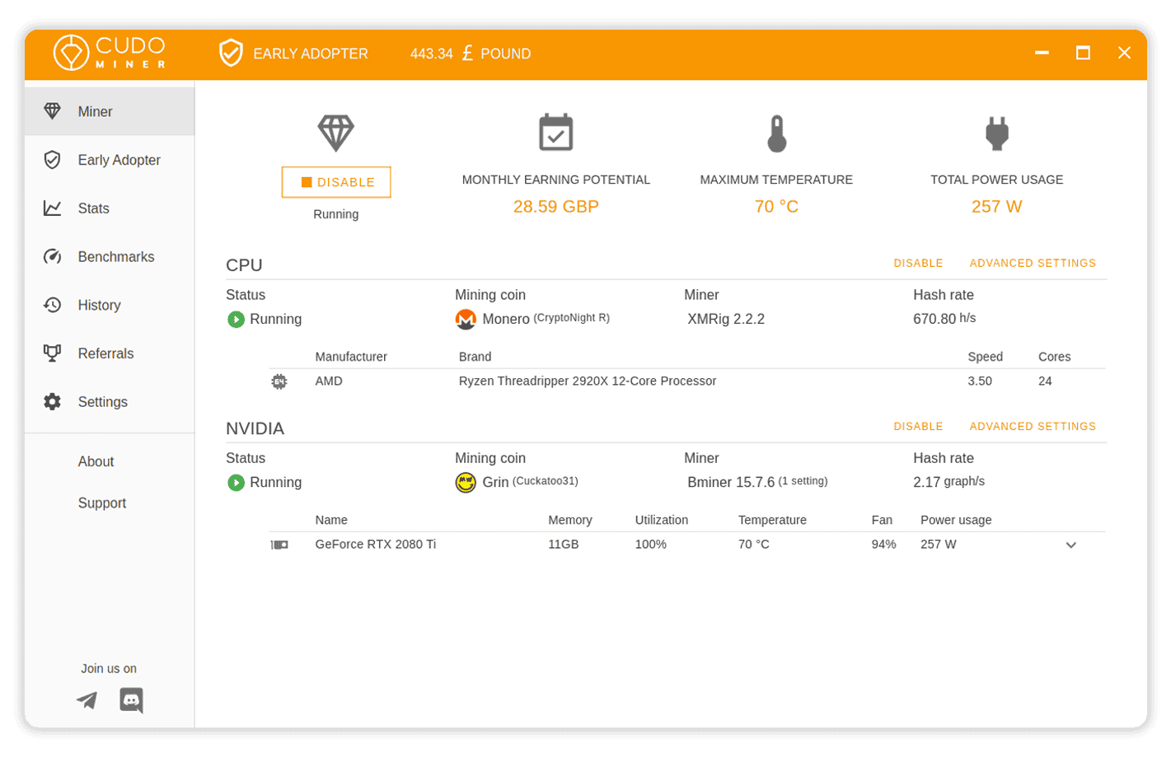Open History via the clock icon

(51, 304)
